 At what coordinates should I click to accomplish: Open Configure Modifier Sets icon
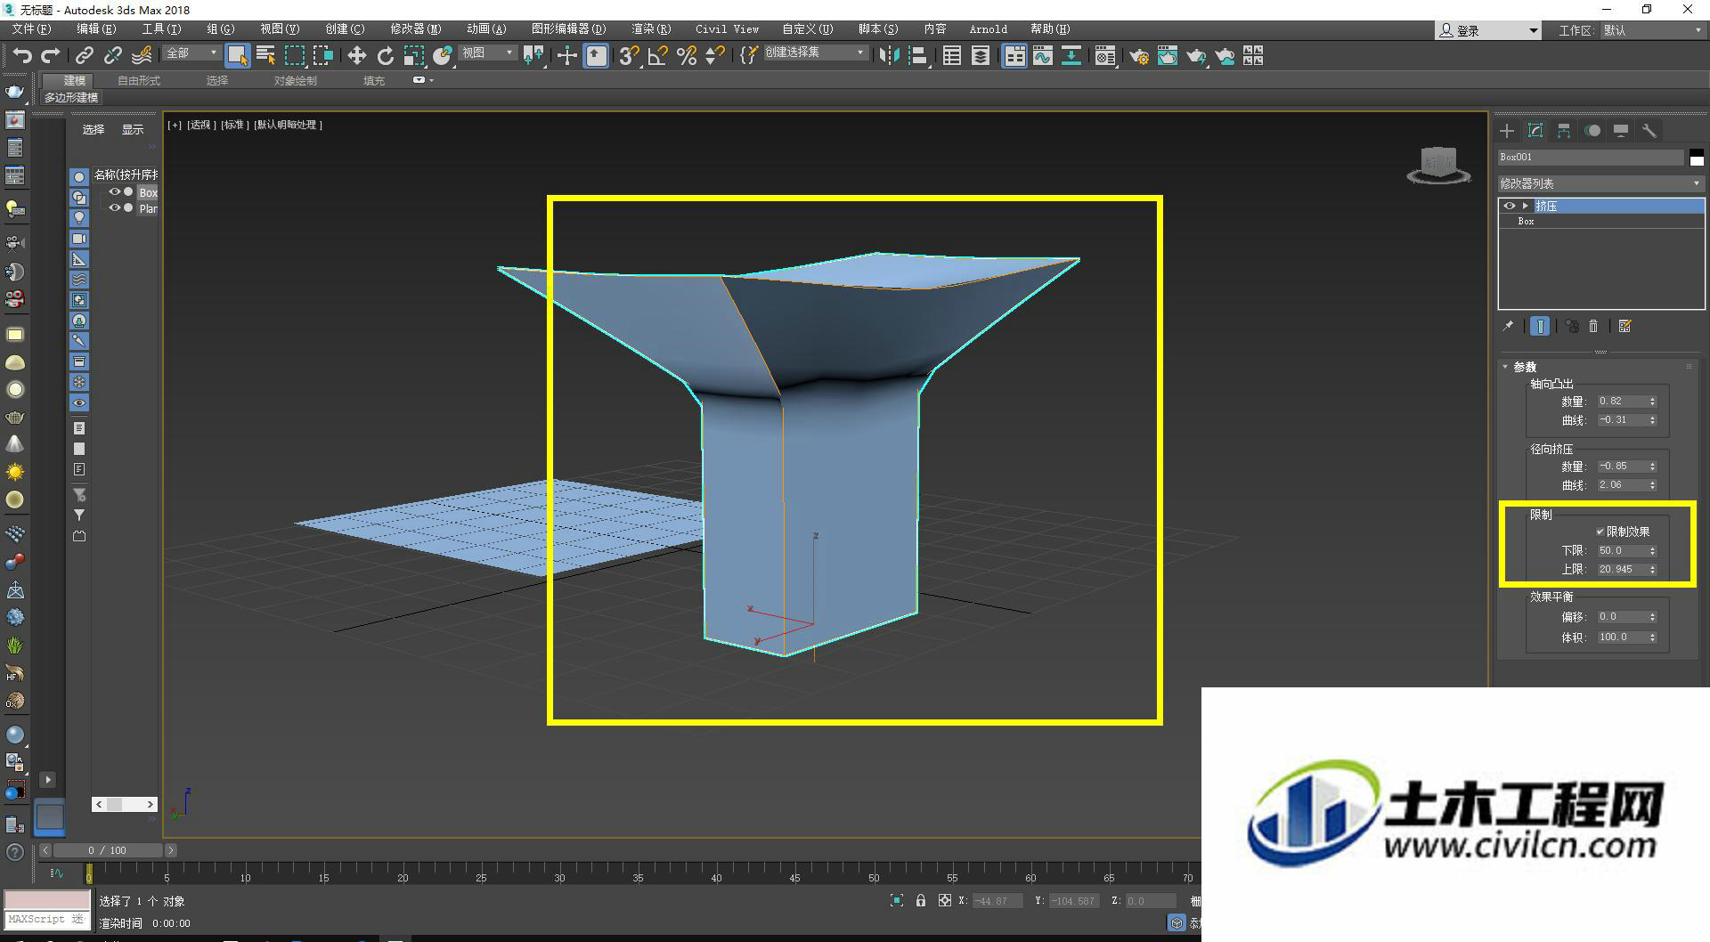pyautogui.click(x=1625, y=327)
